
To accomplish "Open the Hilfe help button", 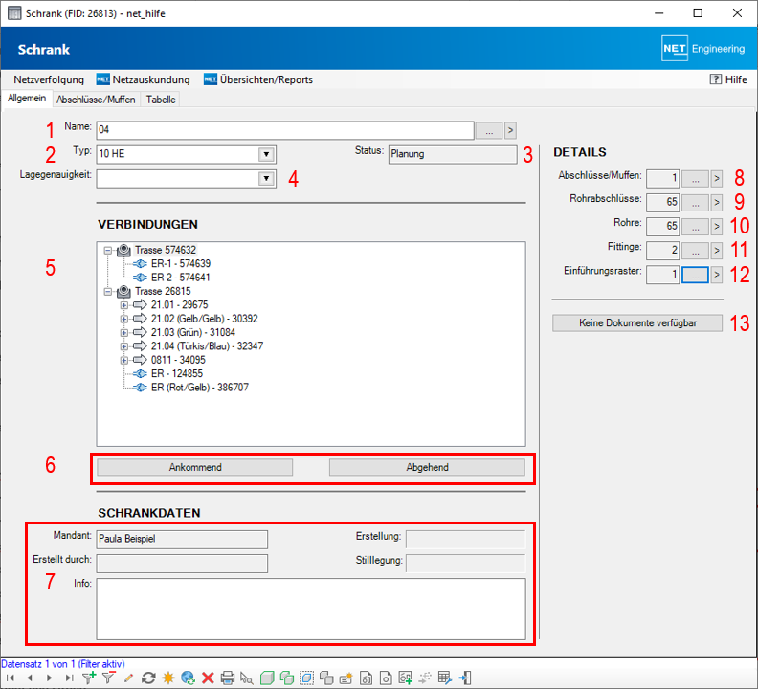I will (727, 79).
